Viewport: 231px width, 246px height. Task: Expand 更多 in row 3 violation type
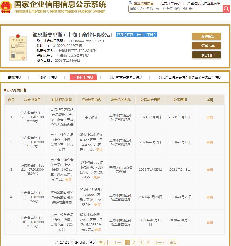(x=68, y=180)
